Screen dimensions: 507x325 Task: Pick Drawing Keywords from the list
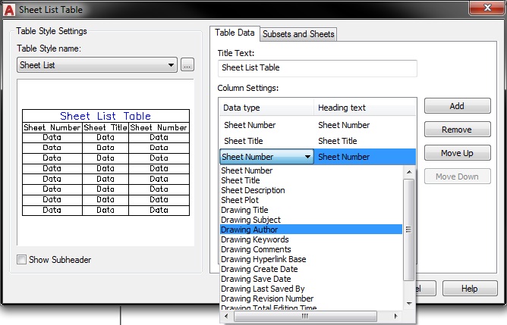point(255,239)
